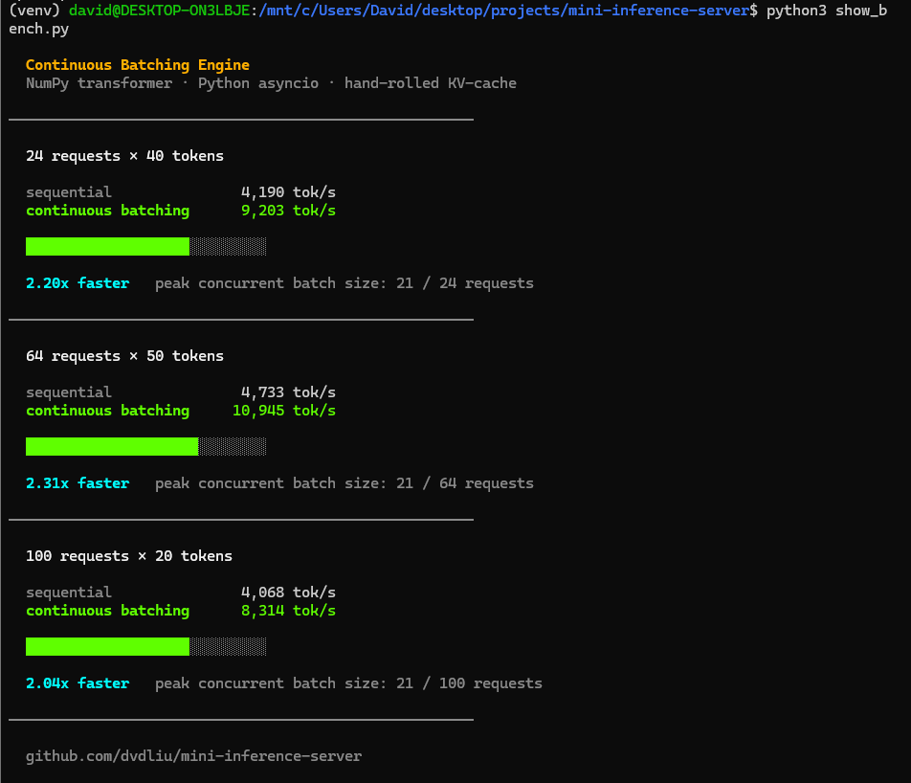Click the 'david@DESKTOP-ON3LBJE' prompt user text
This screenshot has height=783, width=911.
click(x=159, y=11)
